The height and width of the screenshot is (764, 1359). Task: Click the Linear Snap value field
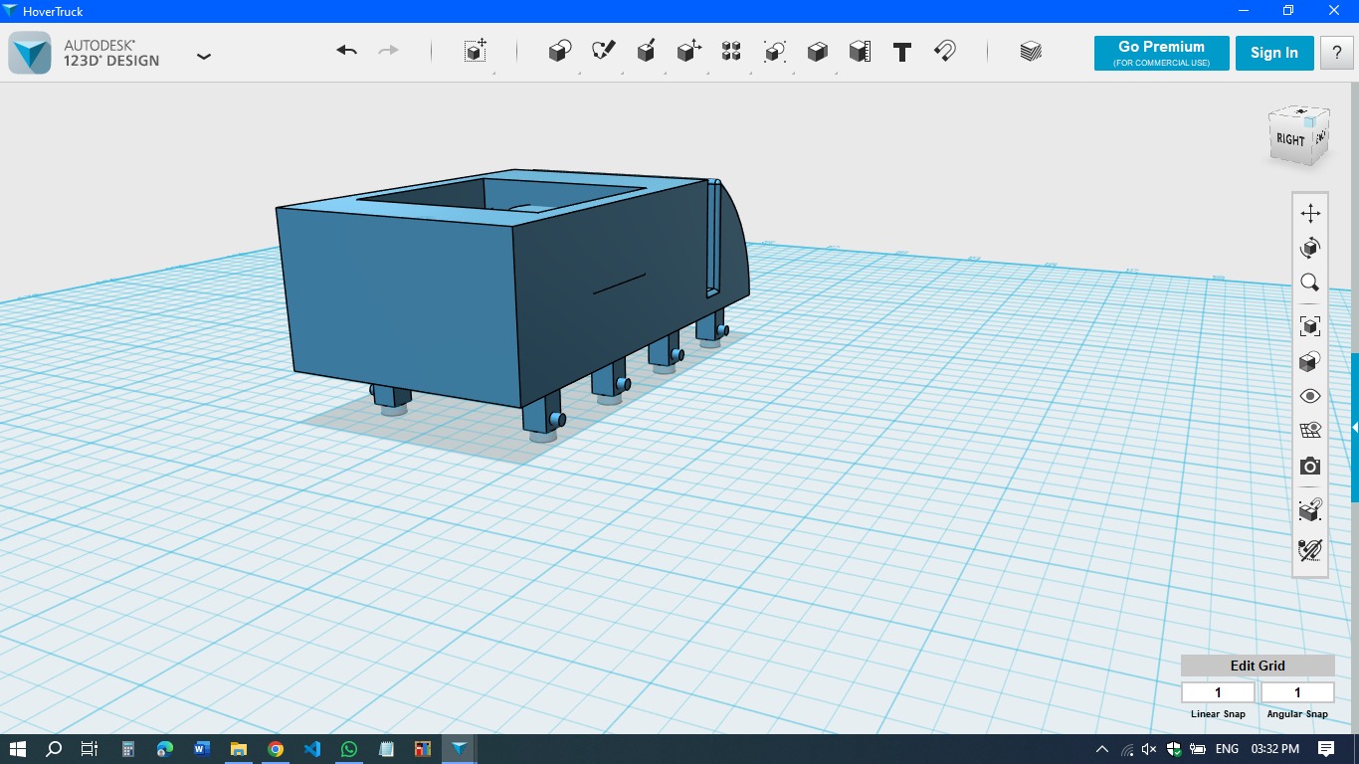pyautogui.click(x=1218, y=692)
